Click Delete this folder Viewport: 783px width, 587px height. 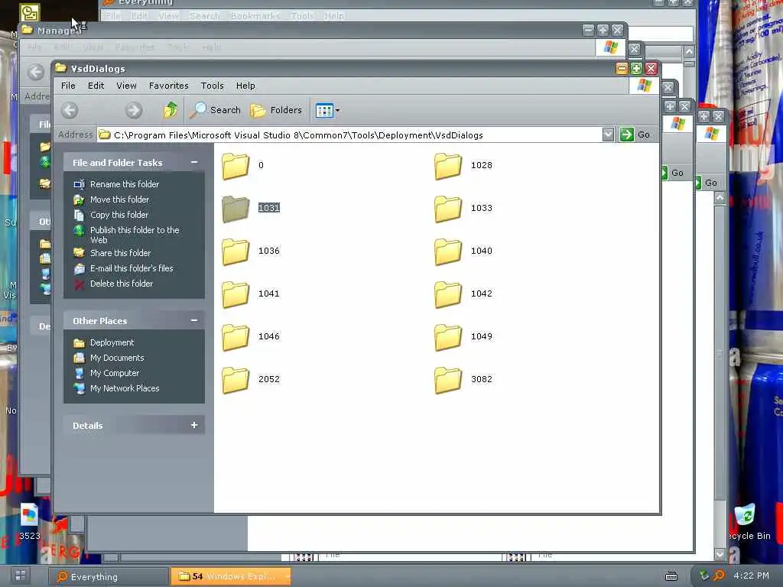(122, 284)
